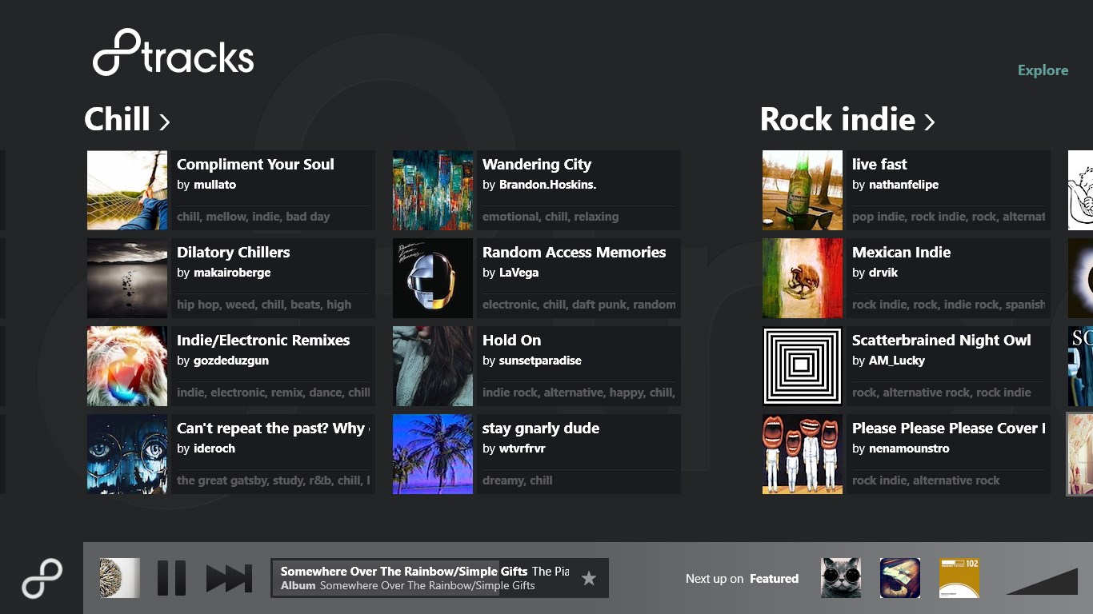Expand the Rock indie category
Screen dimensions: 1093x614
(x=844, y=119)
